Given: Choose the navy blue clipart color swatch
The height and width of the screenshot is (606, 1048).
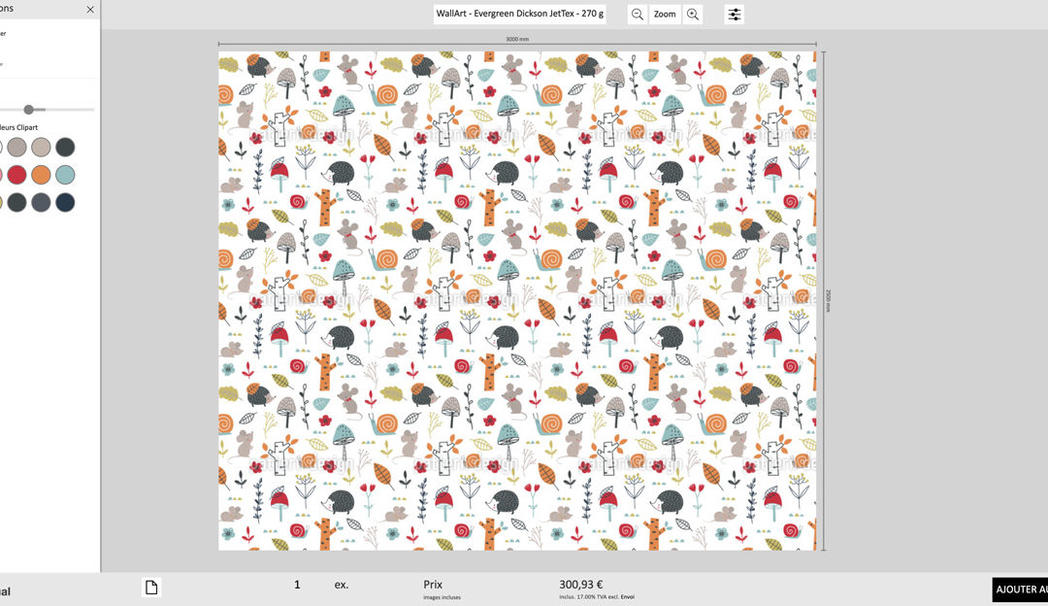Looking at the screenshot, I should 65,202.
